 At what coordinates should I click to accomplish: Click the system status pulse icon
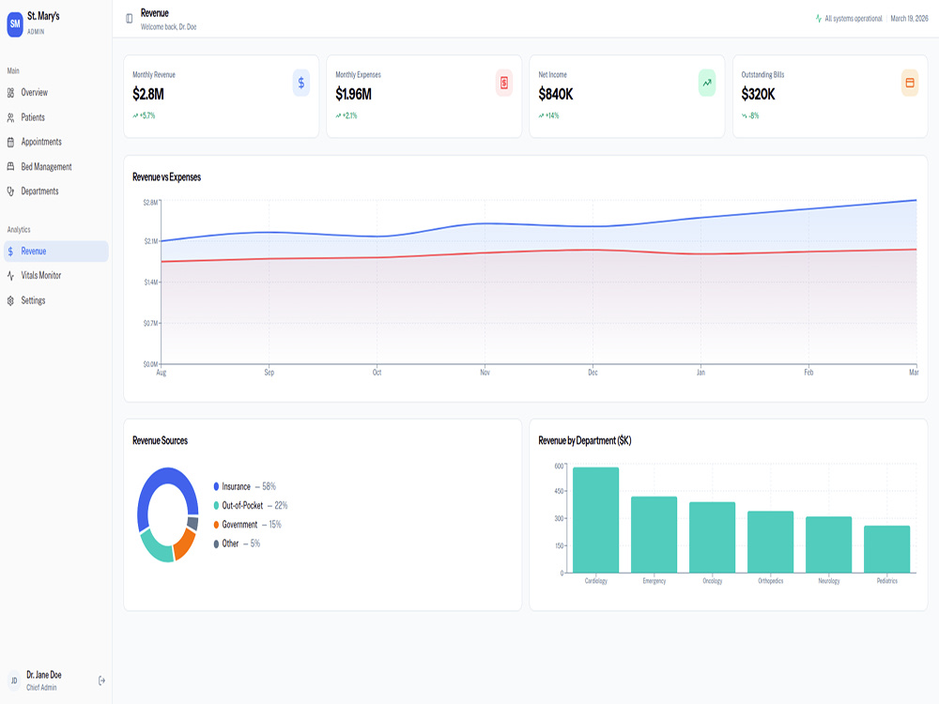(x=819, y=19)
